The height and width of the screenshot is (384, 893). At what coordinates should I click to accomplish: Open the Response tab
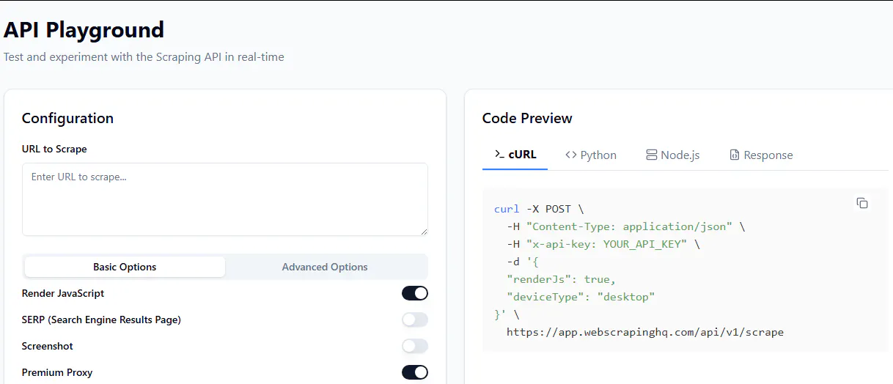coord(761,155)
